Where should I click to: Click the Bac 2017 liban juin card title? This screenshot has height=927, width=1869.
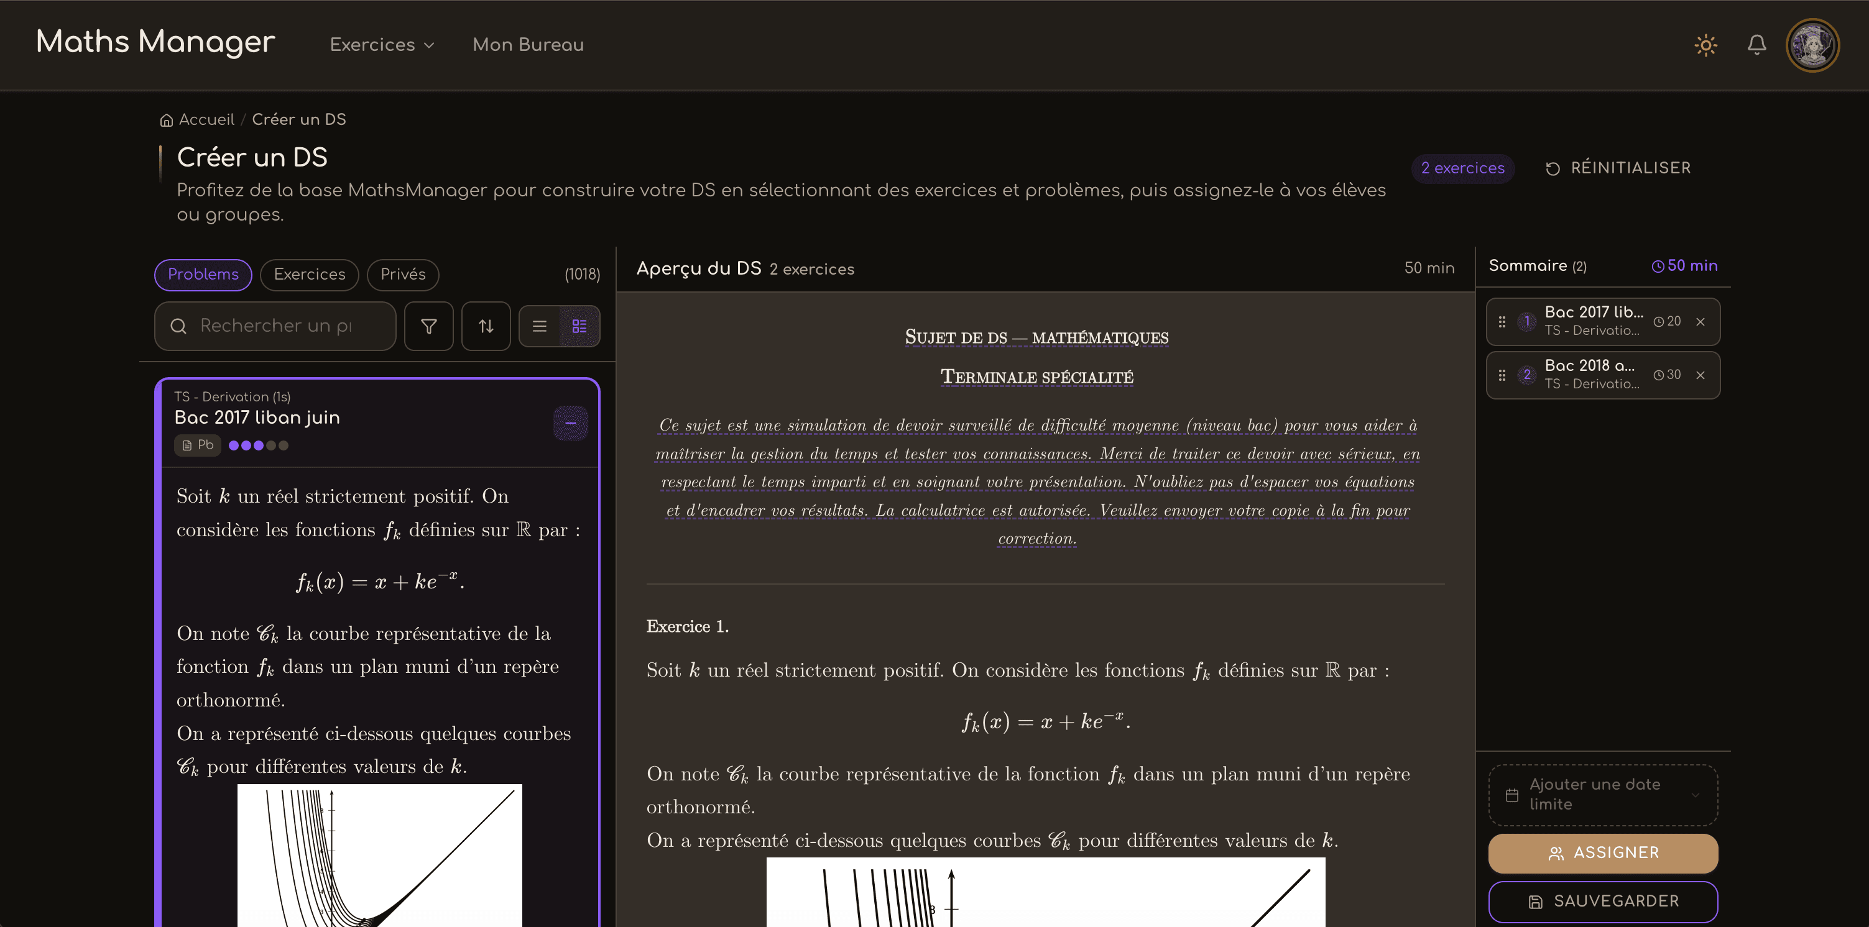[x=257, y=418]
